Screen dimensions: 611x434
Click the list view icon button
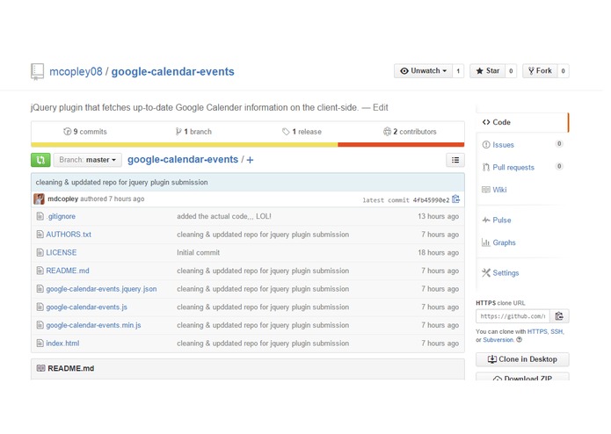click(x=455, y=160)
